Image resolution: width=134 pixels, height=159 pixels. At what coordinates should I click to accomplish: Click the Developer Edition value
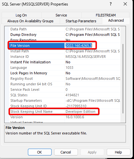[x=80, y=111]
